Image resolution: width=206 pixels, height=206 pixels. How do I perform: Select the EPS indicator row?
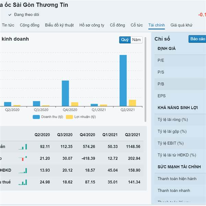tap(180, 96)
